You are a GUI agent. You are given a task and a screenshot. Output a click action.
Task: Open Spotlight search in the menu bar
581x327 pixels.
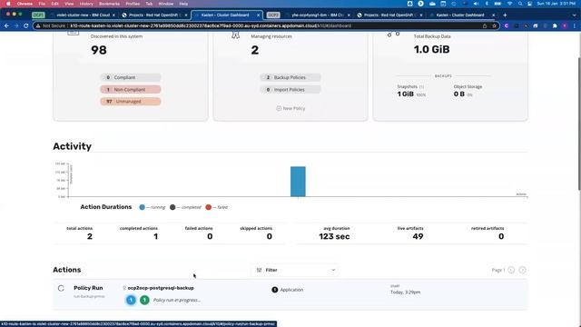pos(520,4)
